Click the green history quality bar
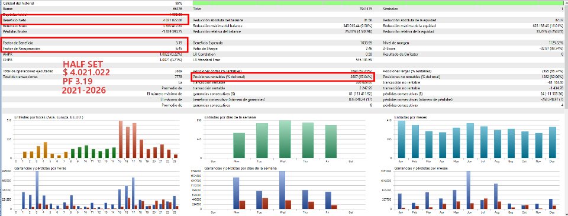This screenshot has height=216, width=568. pos(378,3)
